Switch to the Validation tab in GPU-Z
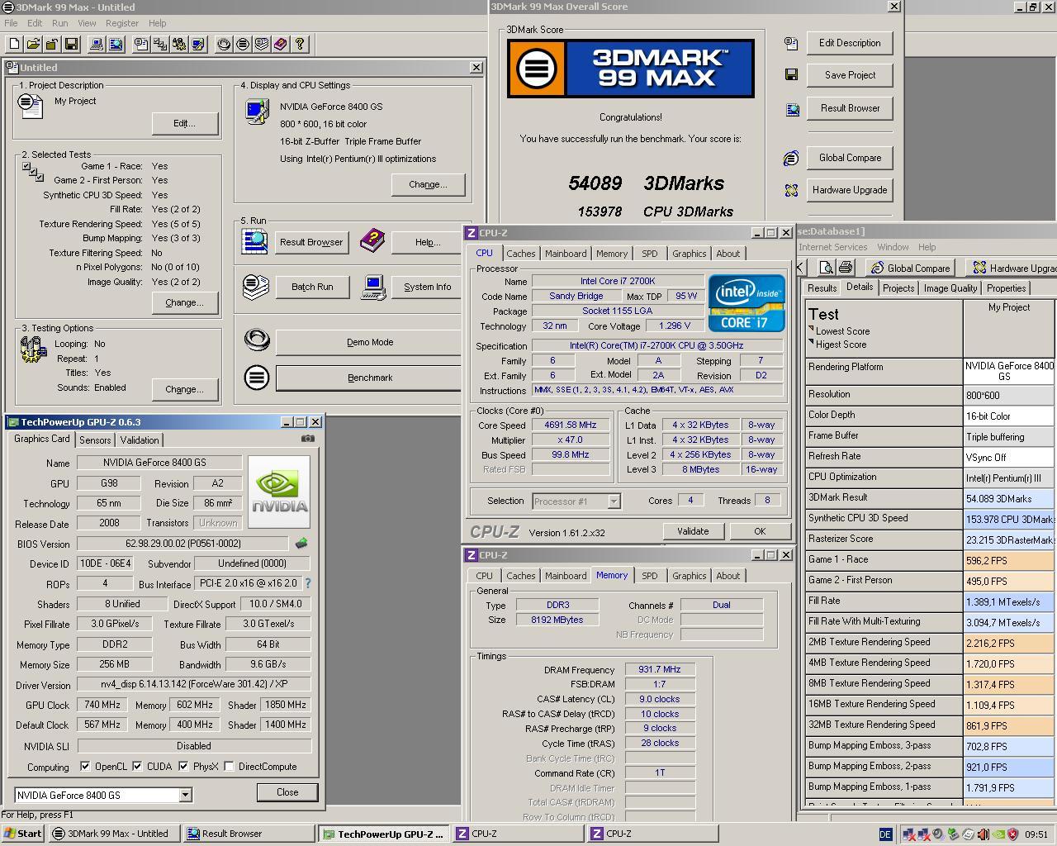 pos(140,440)
